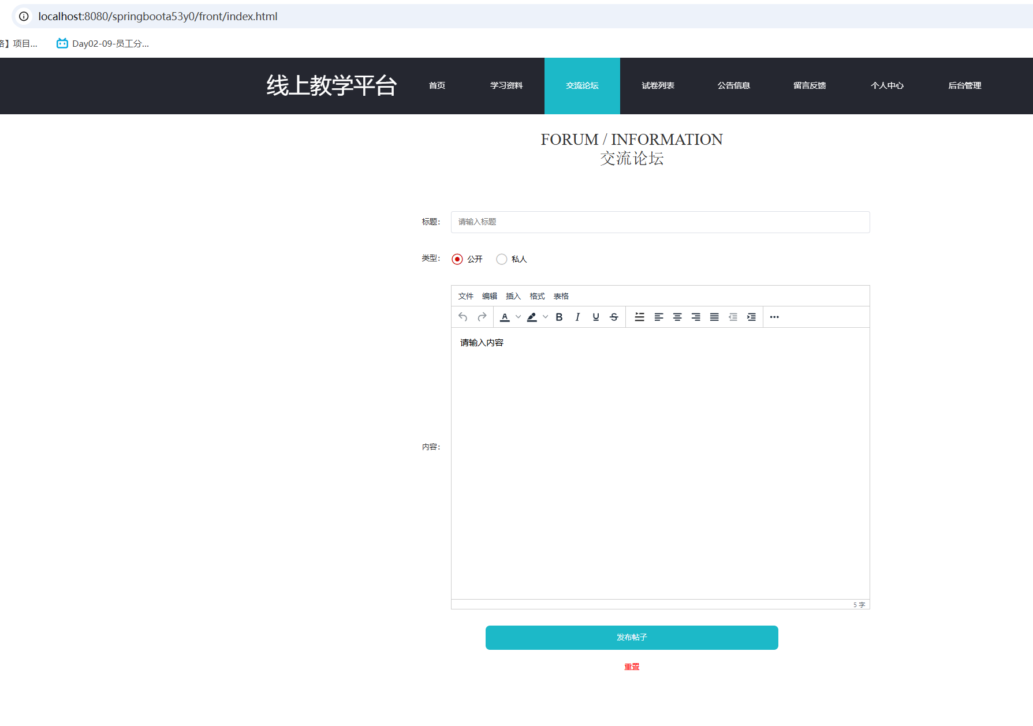The width and height of the screenshot is (1033, 726).
Task: Open 个人中心 navigation tab
Action: 887,85
